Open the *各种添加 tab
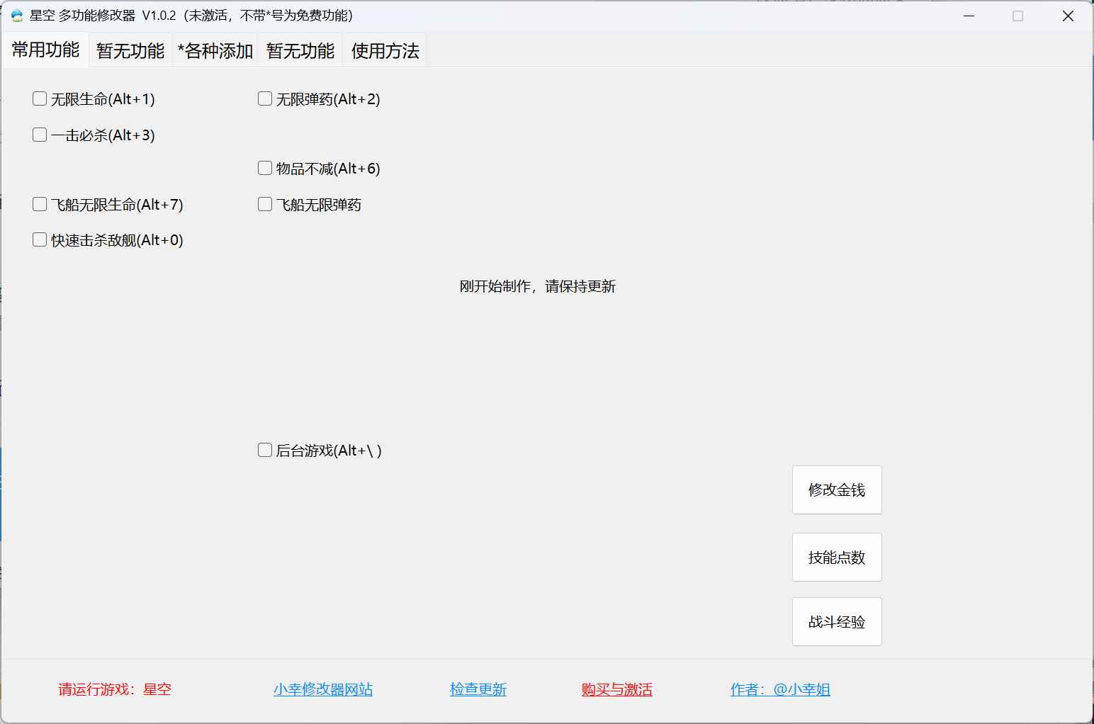This screenshot has width=1094, height=724. [x=215, y=50]
